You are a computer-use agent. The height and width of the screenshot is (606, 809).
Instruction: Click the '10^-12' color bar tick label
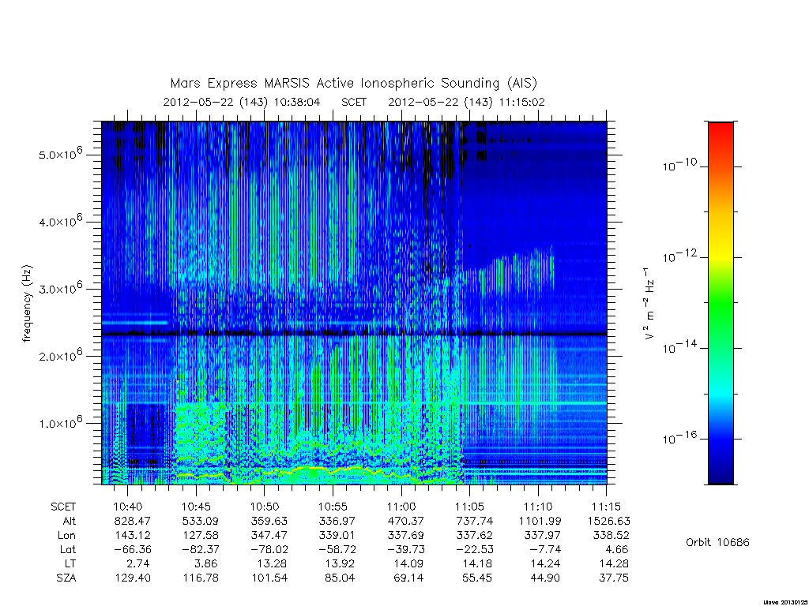pos(679,256)
